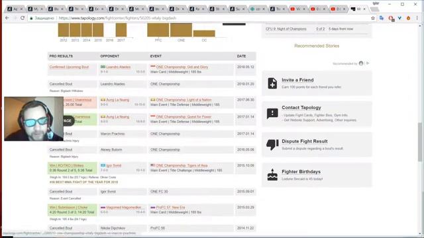Screen dimensions: 424x238
Task: Open the ProFC 57: New Era event
Action: [170, 208]
